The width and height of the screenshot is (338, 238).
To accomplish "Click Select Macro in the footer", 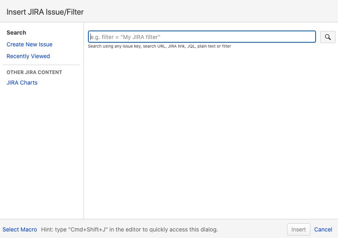I will [20, 229].
